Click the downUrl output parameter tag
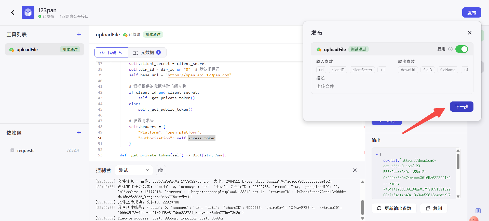The height and width of the screenshot is (221, 489). 408,70
